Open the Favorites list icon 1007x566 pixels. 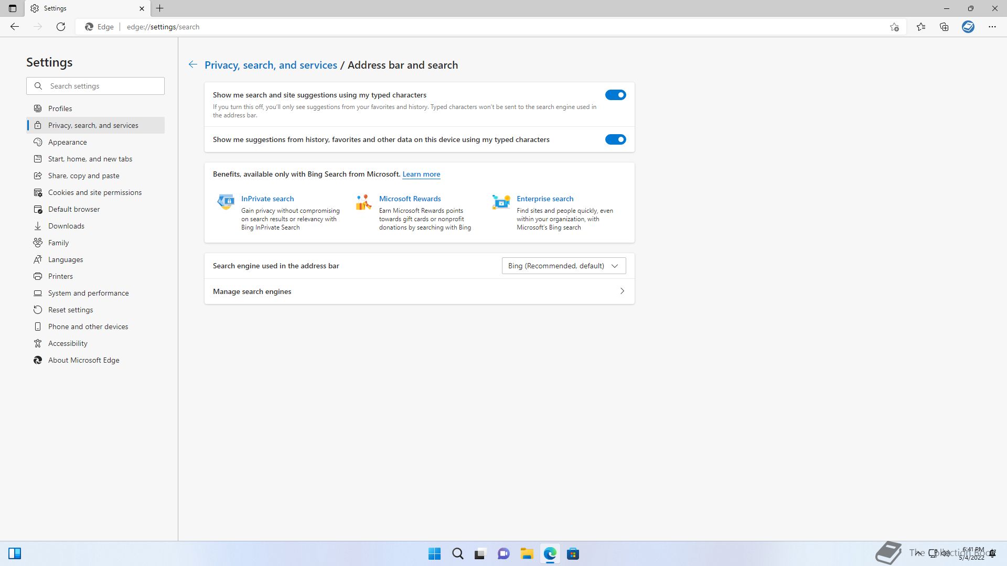tap(921, 27)
